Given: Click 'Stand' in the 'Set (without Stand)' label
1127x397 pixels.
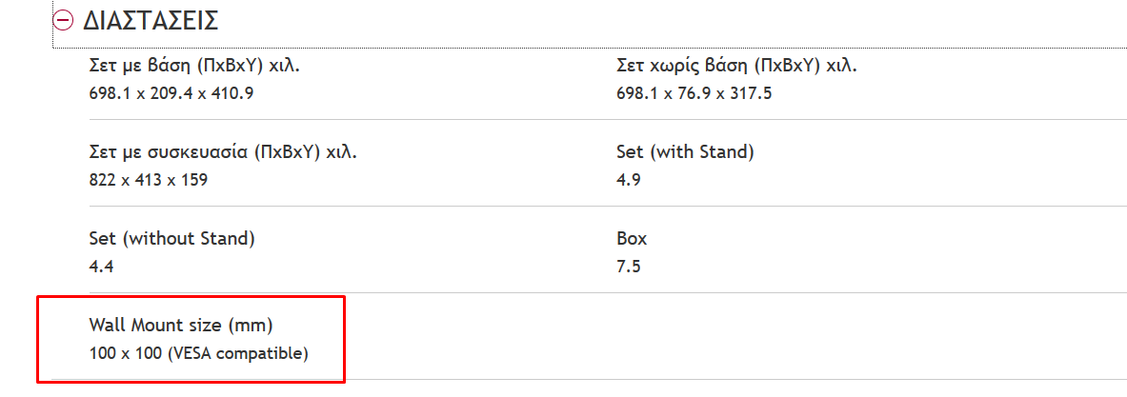Looking at the screenshot, I should click(x=227, y=239).
